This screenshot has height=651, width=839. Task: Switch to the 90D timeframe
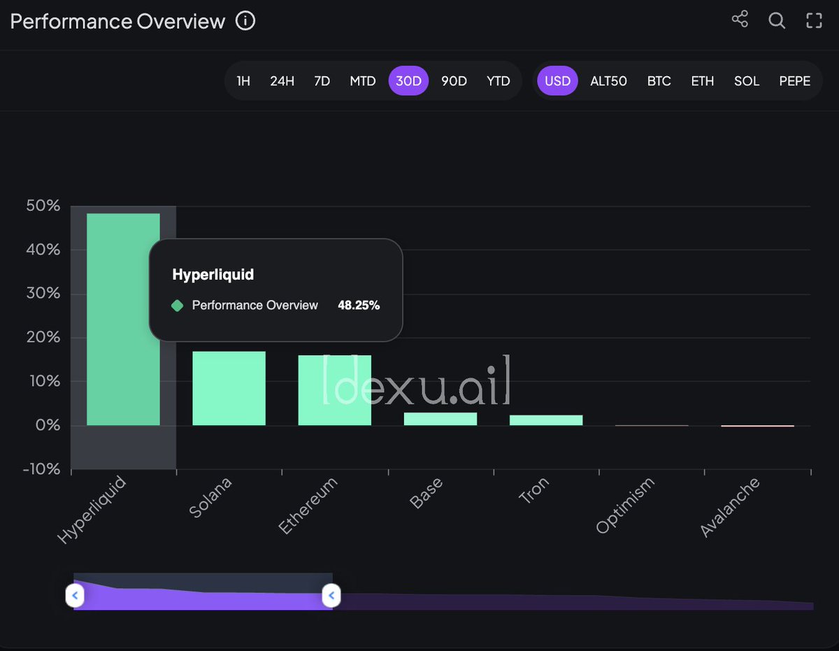(x=454, y=81)
